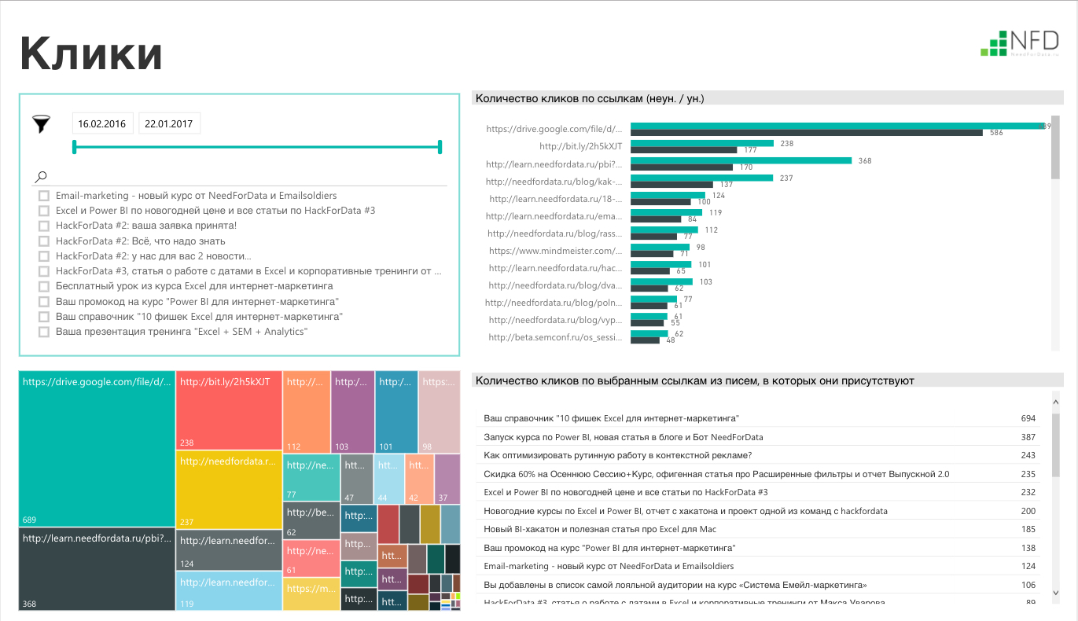Click 'https://www.mindmeister.com/…' axis label
The height and width of the screenshot is (621, 1078).
[555, 251]
